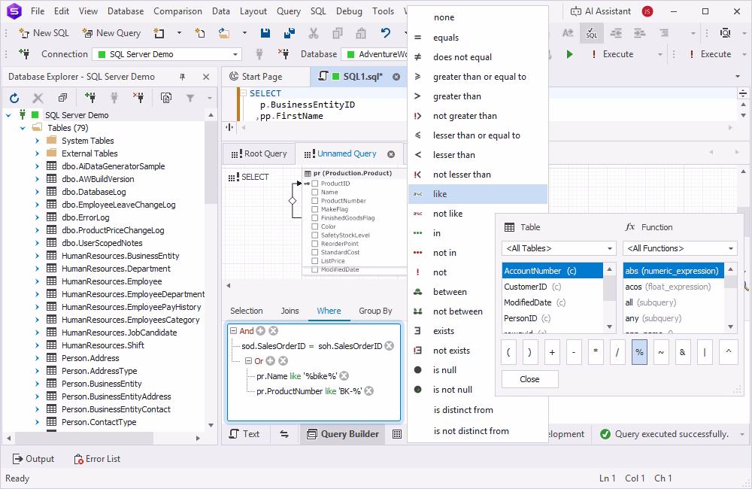Open the Query menu
This screenshot has height=489, width=752.
(x=288, y=11)
